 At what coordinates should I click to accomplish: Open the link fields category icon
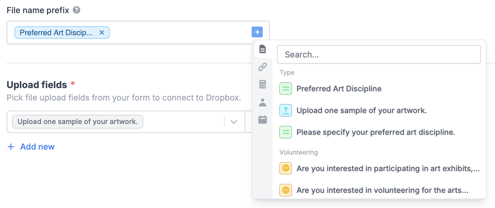tap(263, 67)
